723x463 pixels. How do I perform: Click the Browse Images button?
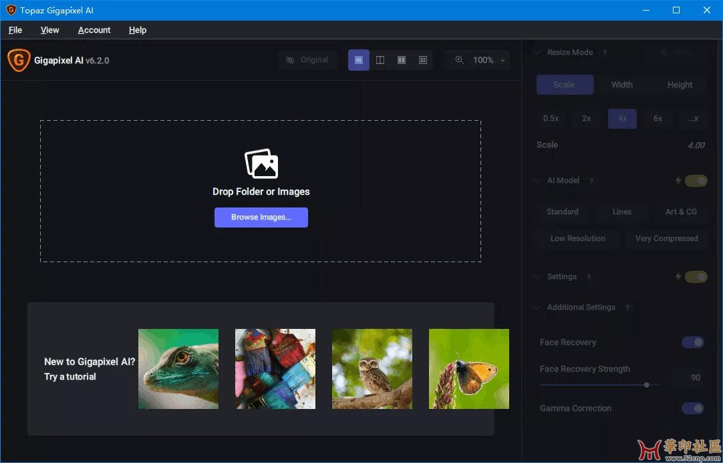point(261,217)
